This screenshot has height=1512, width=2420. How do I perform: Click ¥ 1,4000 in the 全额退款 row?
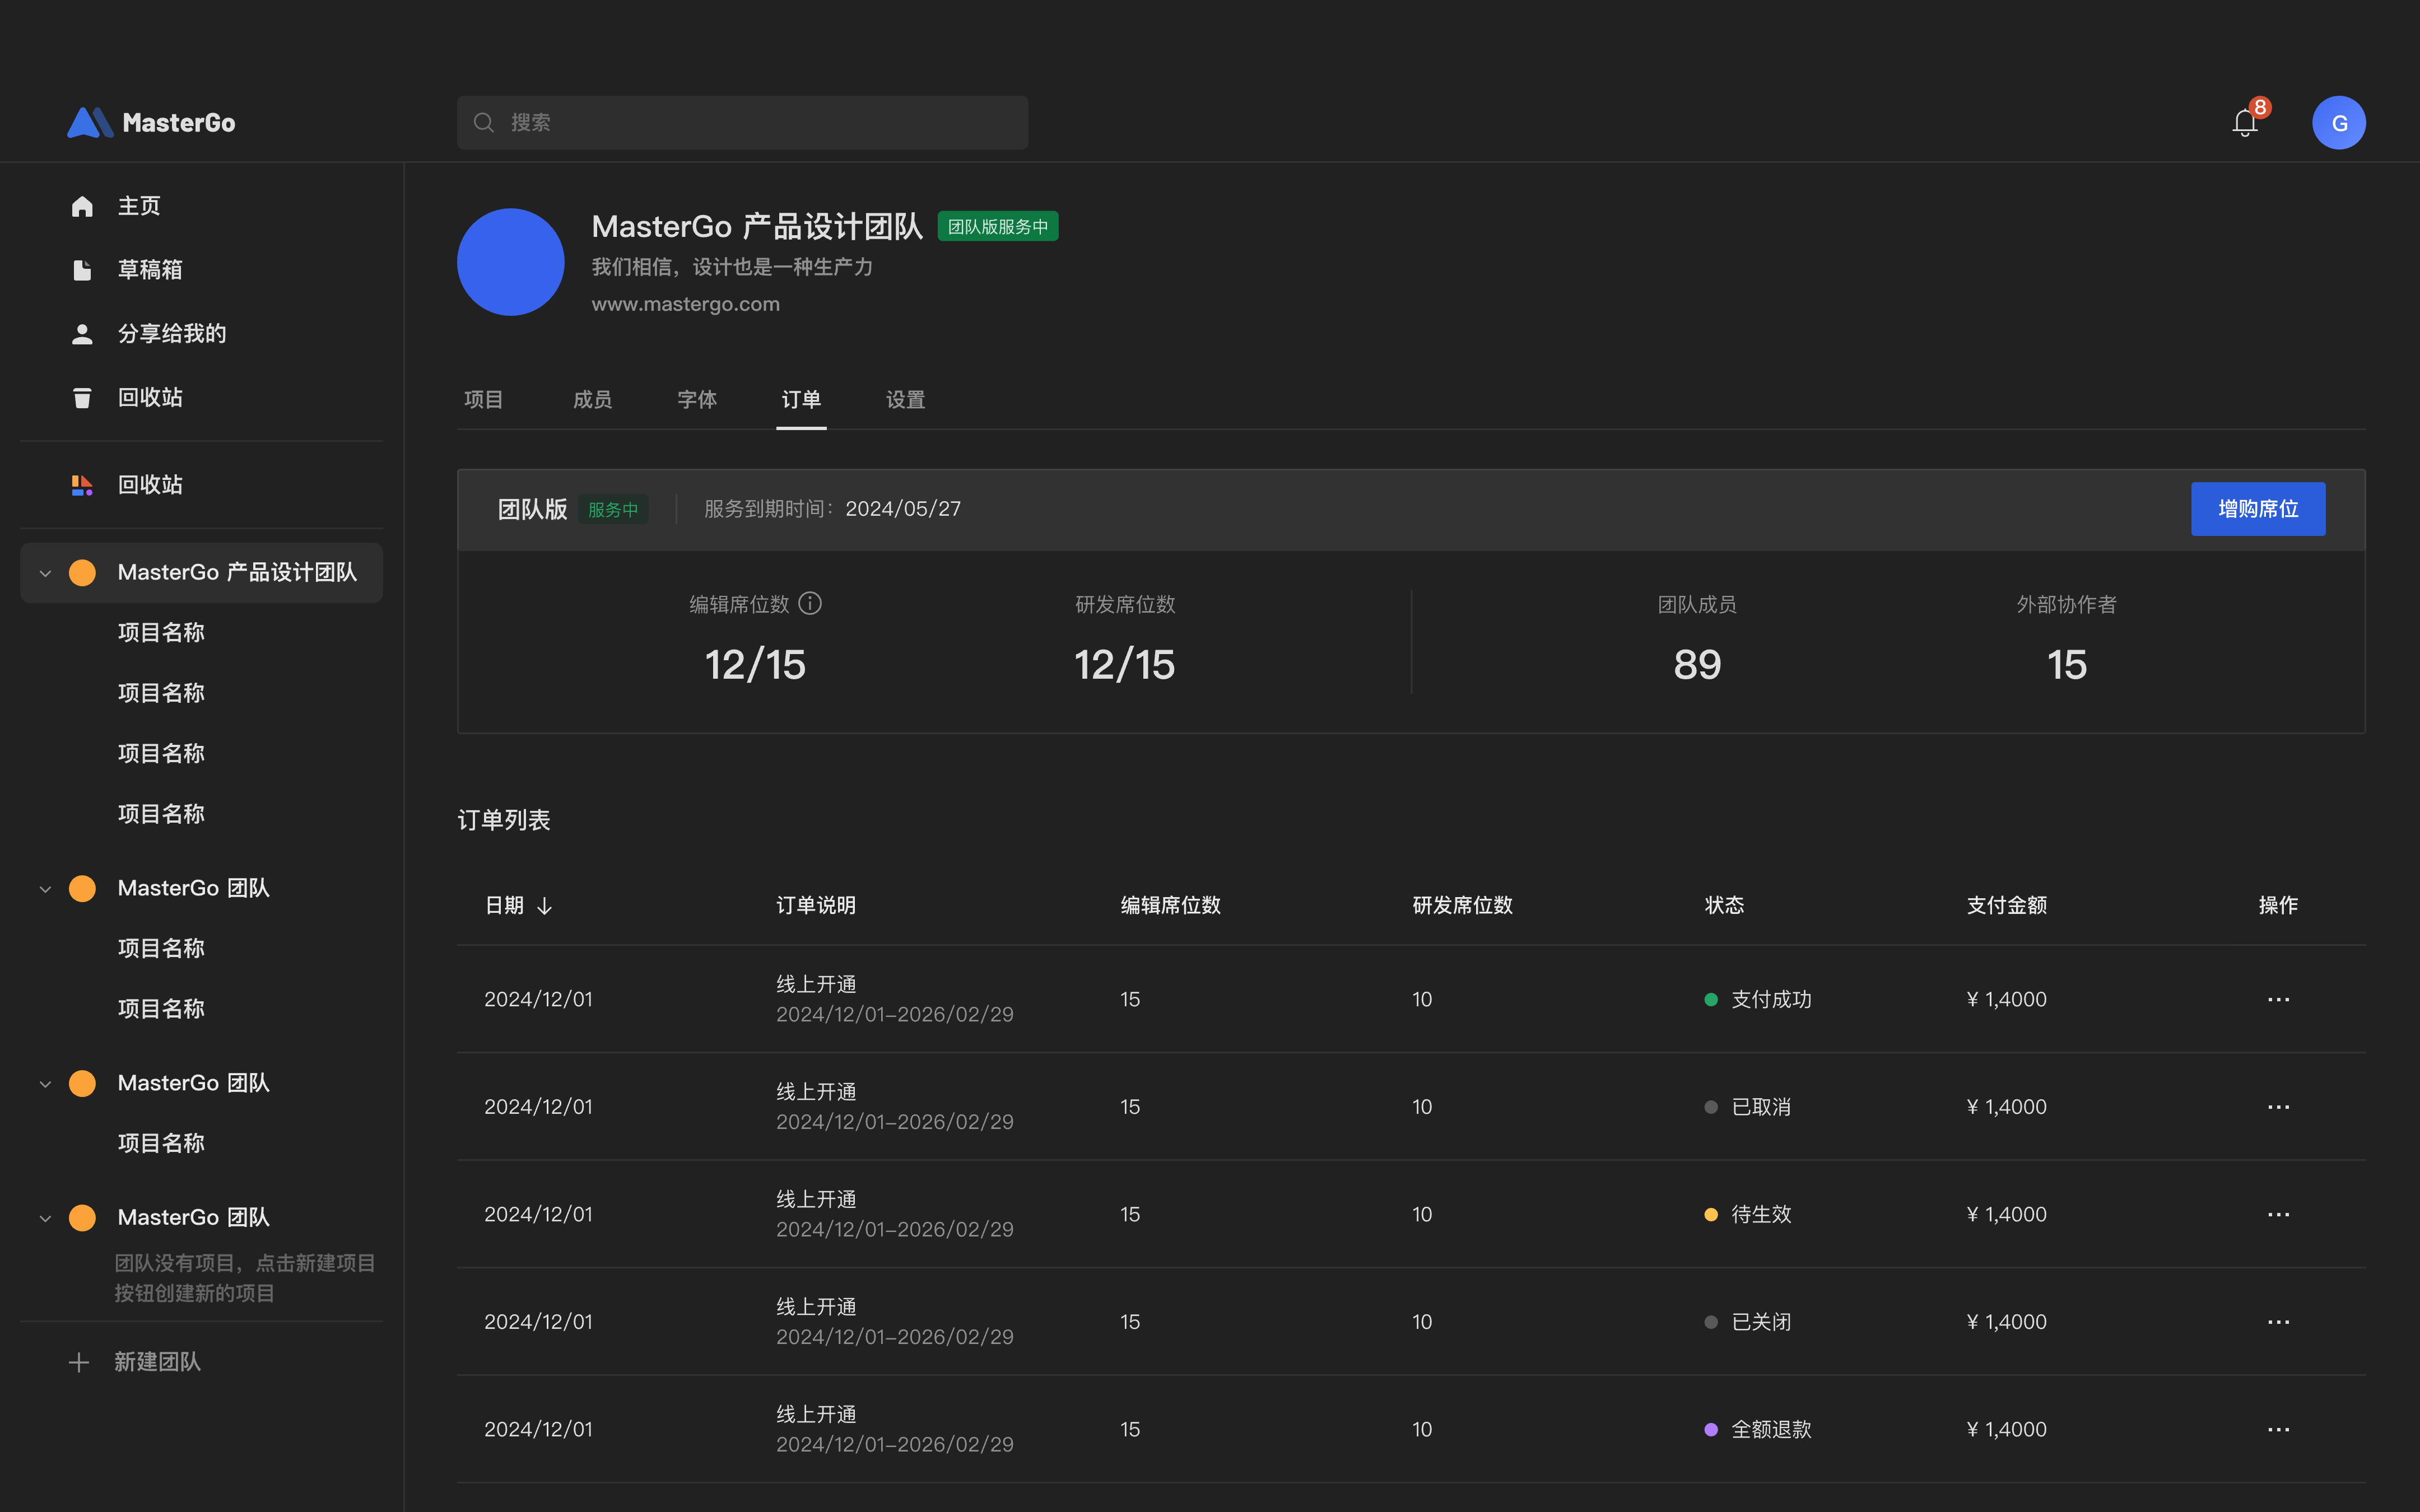pyautogui.click(x=2006, y=1429)
